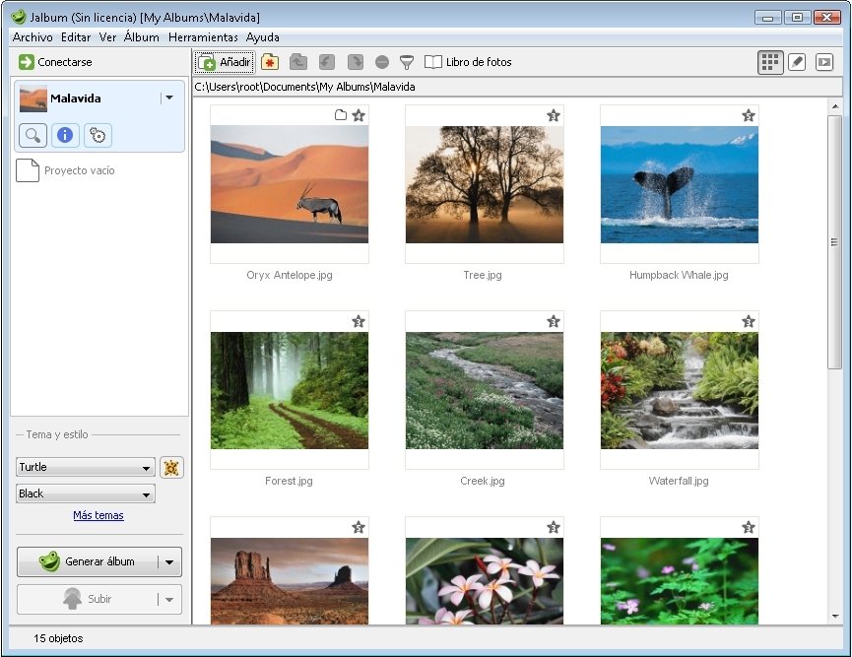
Task: Rotate image right toolbar icon
Action: click(355, 62)
